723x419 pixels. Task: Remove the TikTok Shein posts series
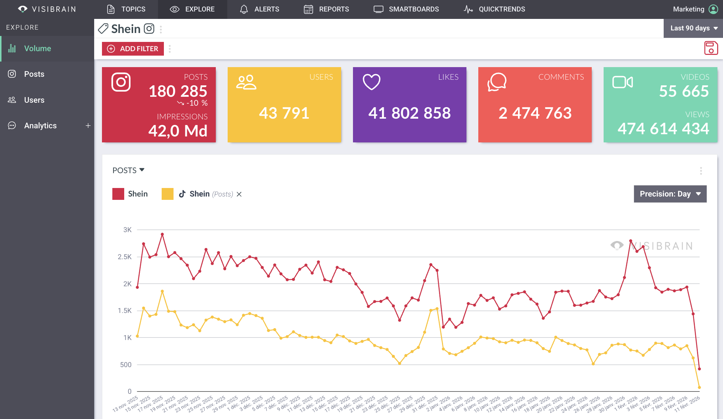[x=239, y=194]
